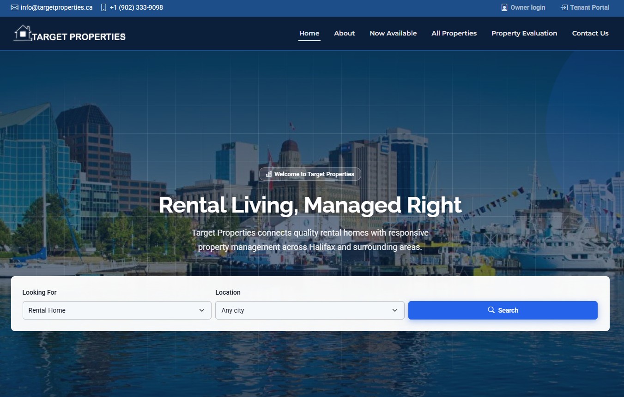Click the envelope email icon

click(14, 8)
